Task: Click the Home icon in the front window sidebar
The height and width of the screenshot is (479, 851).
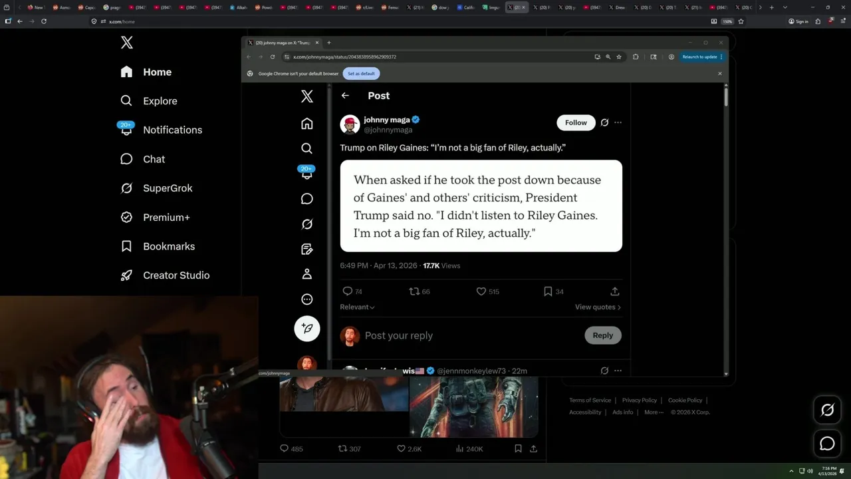Action: [x=306, y=124]
